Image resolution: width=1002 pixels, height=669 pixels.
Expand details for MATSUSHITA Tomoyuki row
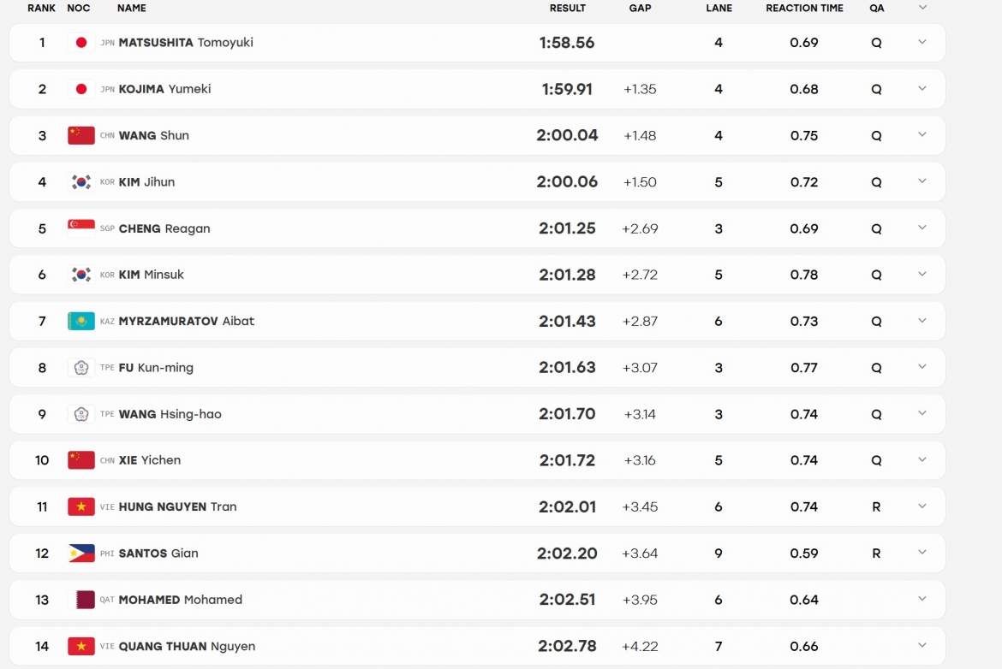(x=922, y=42)
